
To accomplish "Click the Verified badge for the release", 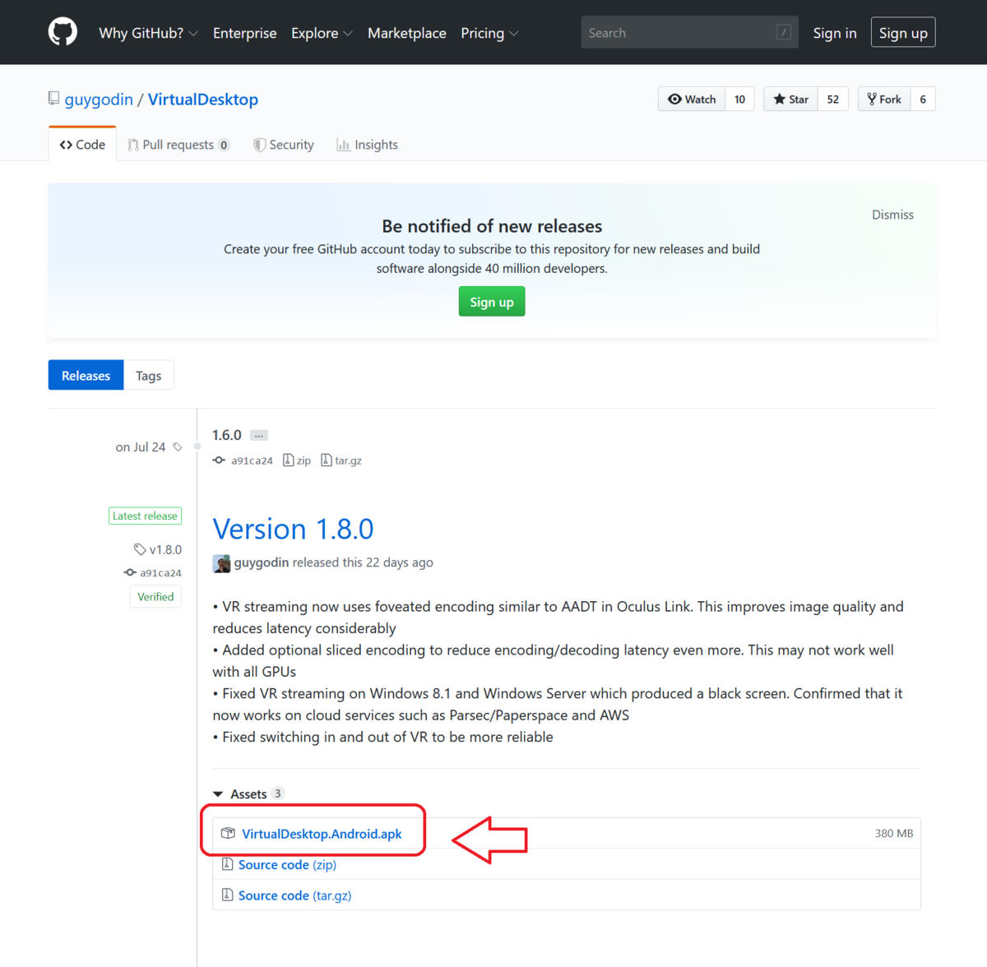I will [x=155, y=596].
